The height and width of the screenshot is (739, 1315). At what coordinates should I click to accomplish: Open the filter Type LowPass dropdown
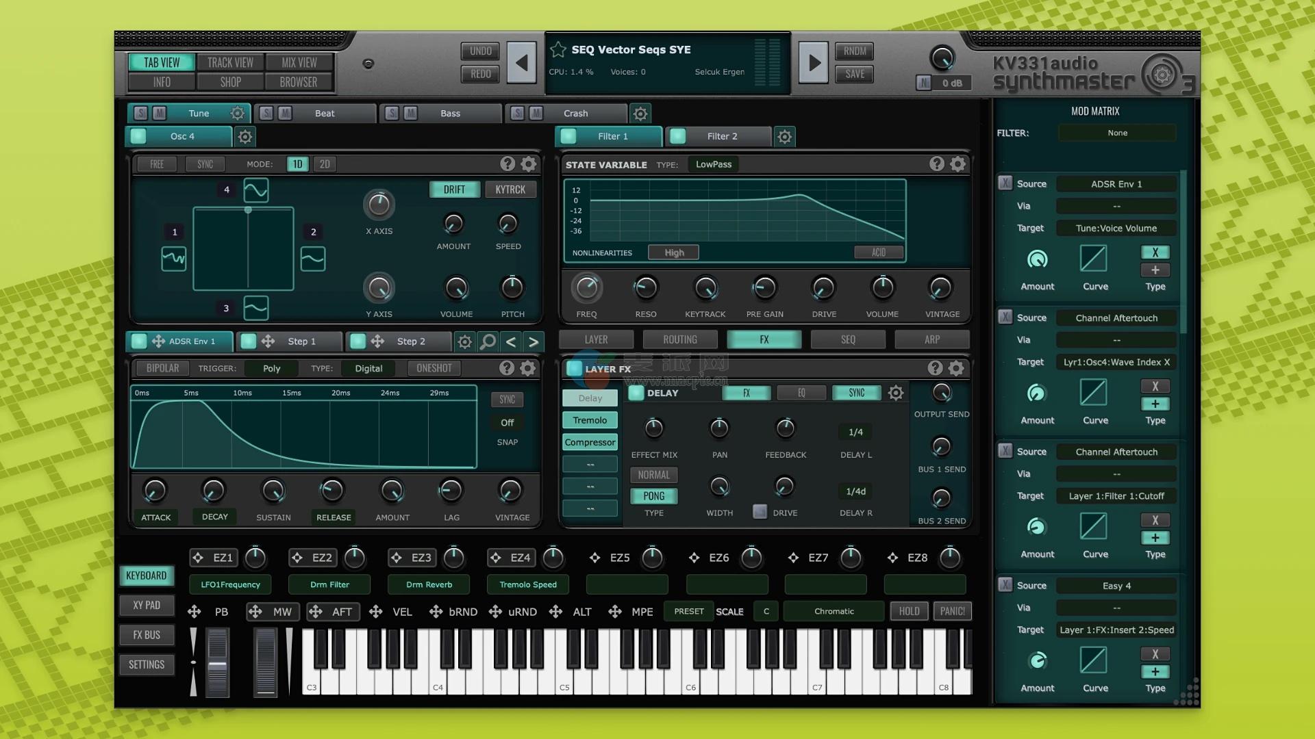pyautogui.click(x=713, y=164)
